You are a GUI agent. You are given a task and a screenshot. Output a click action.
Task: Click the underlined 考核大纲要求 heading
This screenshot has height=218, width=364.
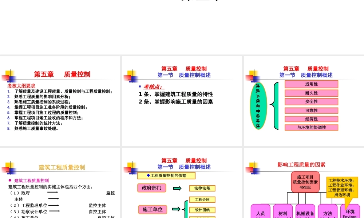[21, 85]
